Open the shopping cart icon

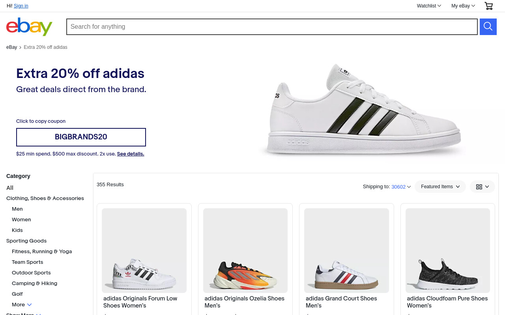(x=488, y=6)
